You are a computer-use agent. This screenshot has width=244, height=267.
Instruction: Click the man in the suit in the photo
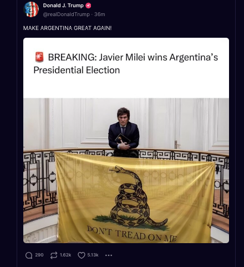pos(124,133)
